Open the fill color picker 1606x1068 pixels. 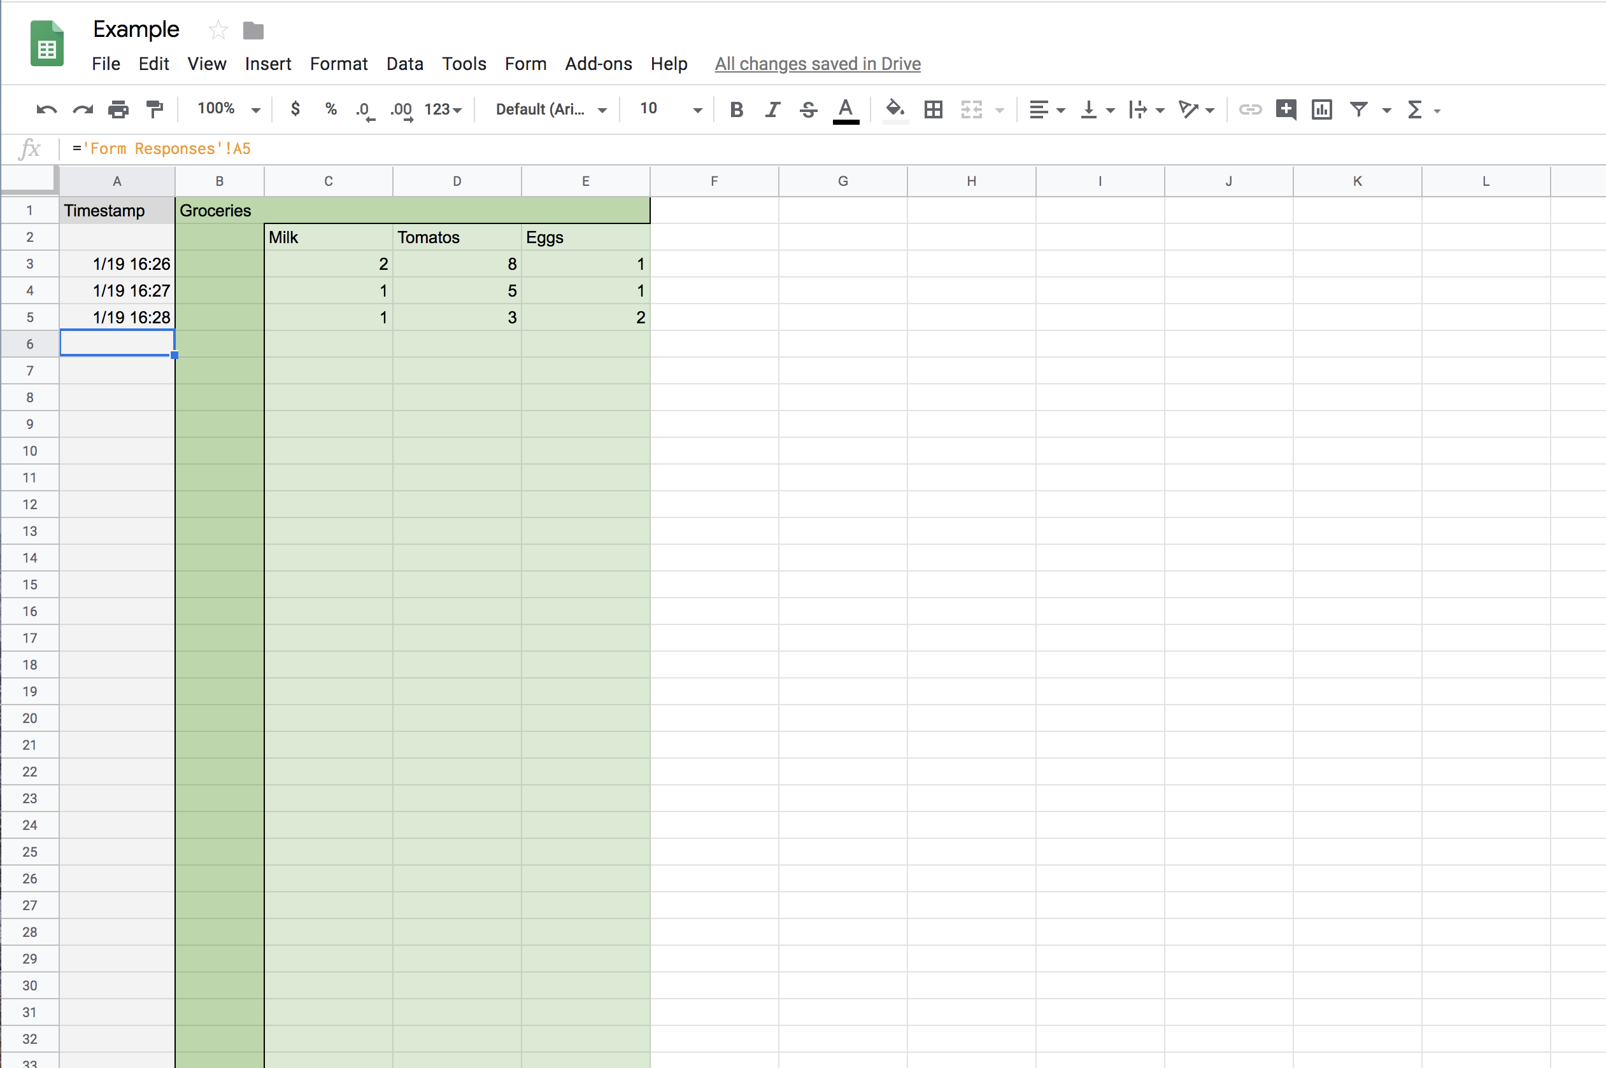point(895,109)
